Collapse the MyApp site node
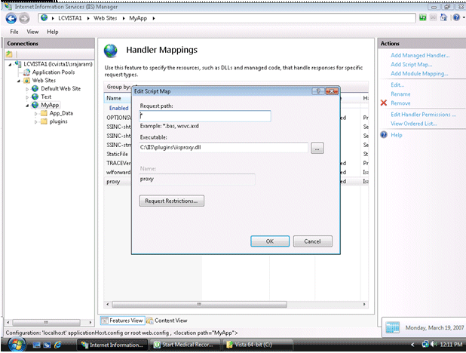The image size is (466, 353). [27, 106]
